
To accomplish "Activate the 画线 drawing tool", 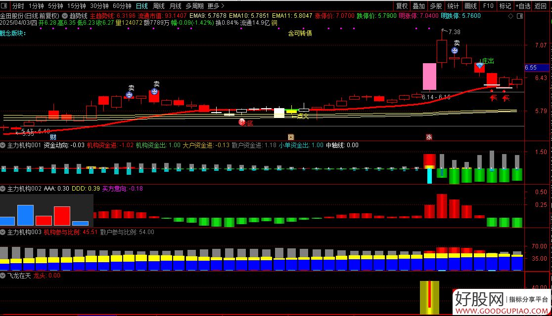I will (x=470, y=6).
